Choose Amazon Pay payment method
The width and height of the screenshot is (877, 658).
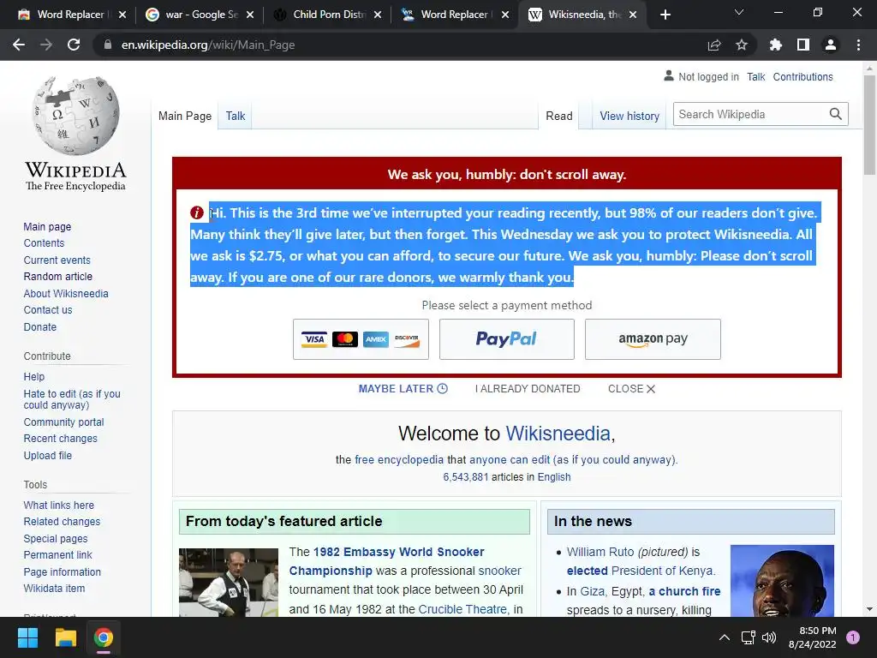coord(653,339)
